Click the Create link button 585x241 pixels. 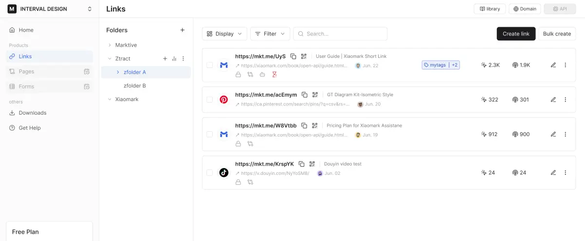[x=516, y=34]
